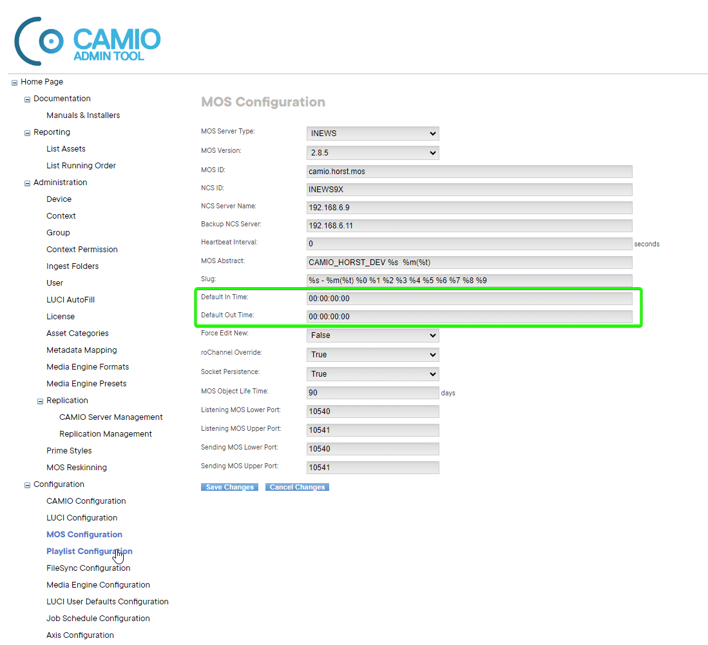
Task: Click Save Changes button
Action: point(229,487)
